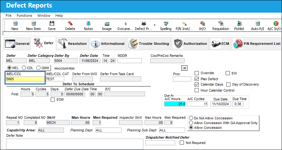Open the W/O toolbar icon
282x150 pixels.
pos(203,23)
